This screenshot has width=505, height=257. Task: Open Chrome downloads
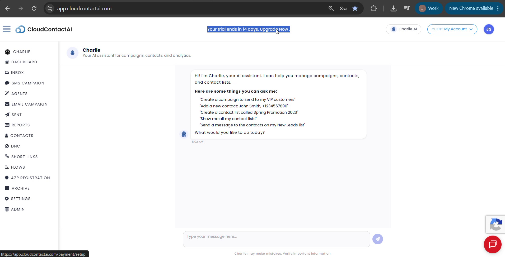394,8
